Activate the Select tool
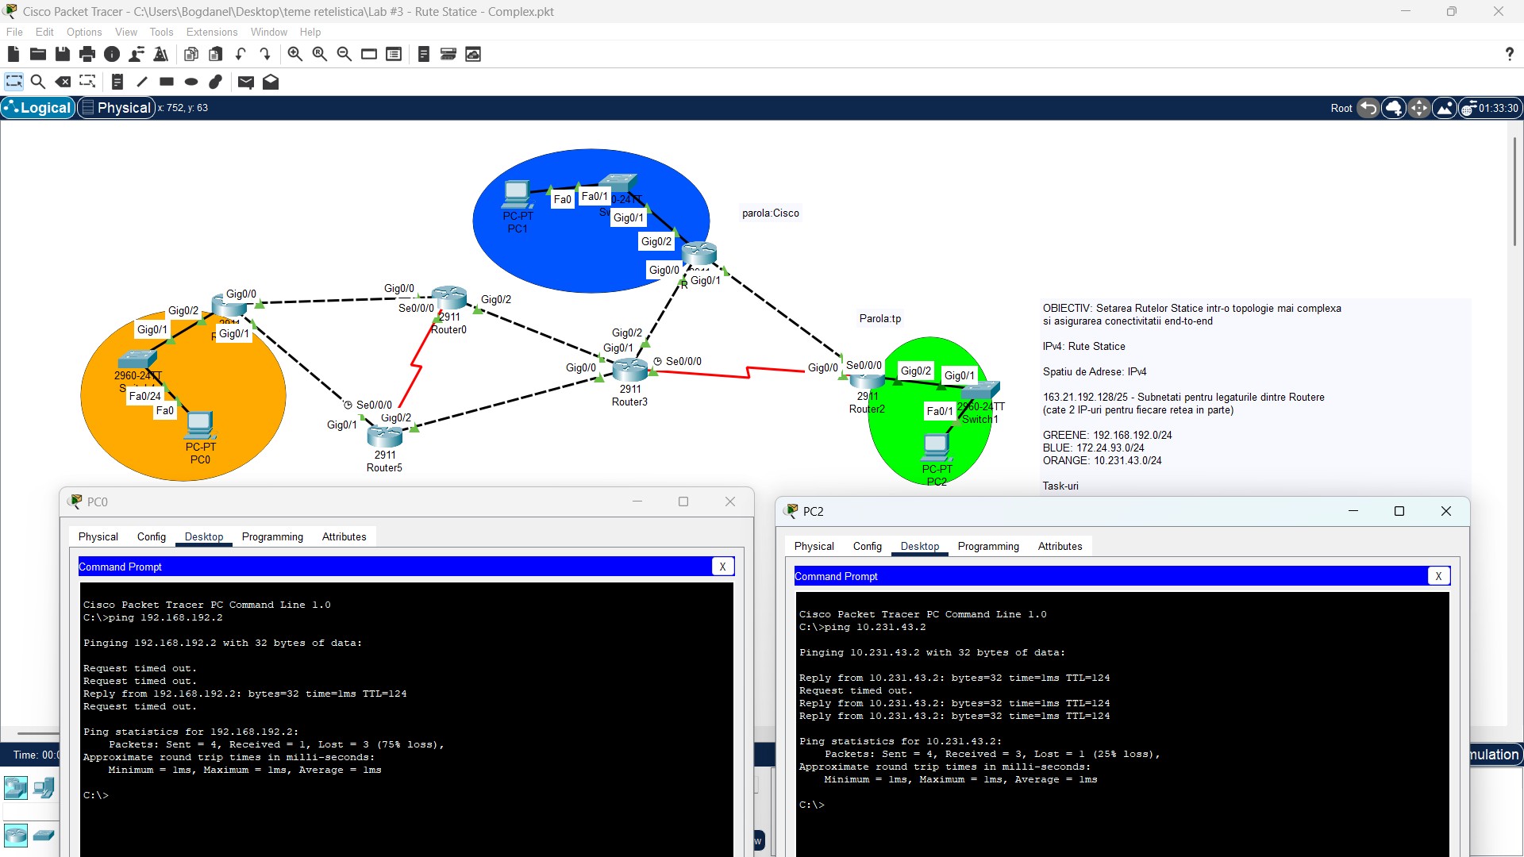This screenshot has width=1524, height=857. pyautogui.click(x=14, y=82)
